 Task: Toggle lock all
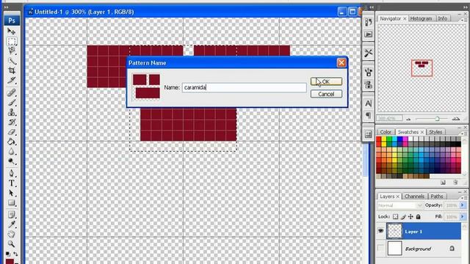[x=418, y=216]
